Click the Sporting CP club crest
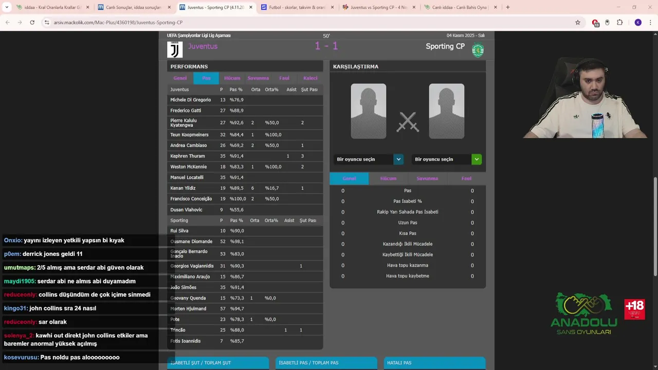 tap(478, 50)
